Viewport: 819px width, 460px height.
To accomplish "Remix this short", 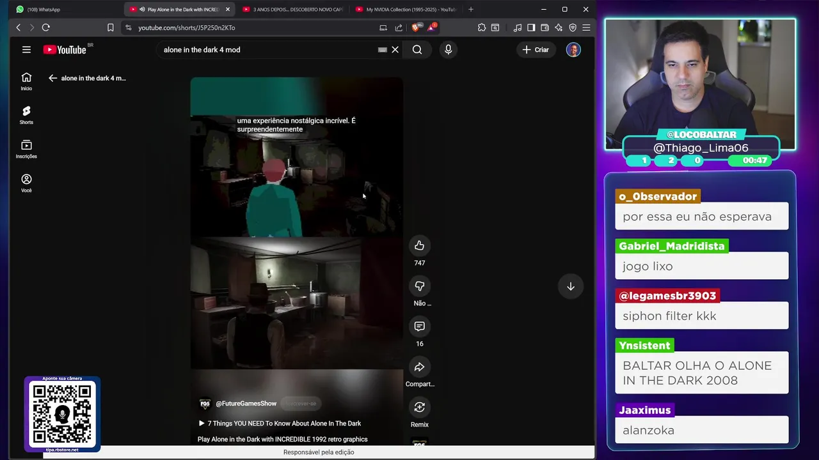I will (419, 407).
